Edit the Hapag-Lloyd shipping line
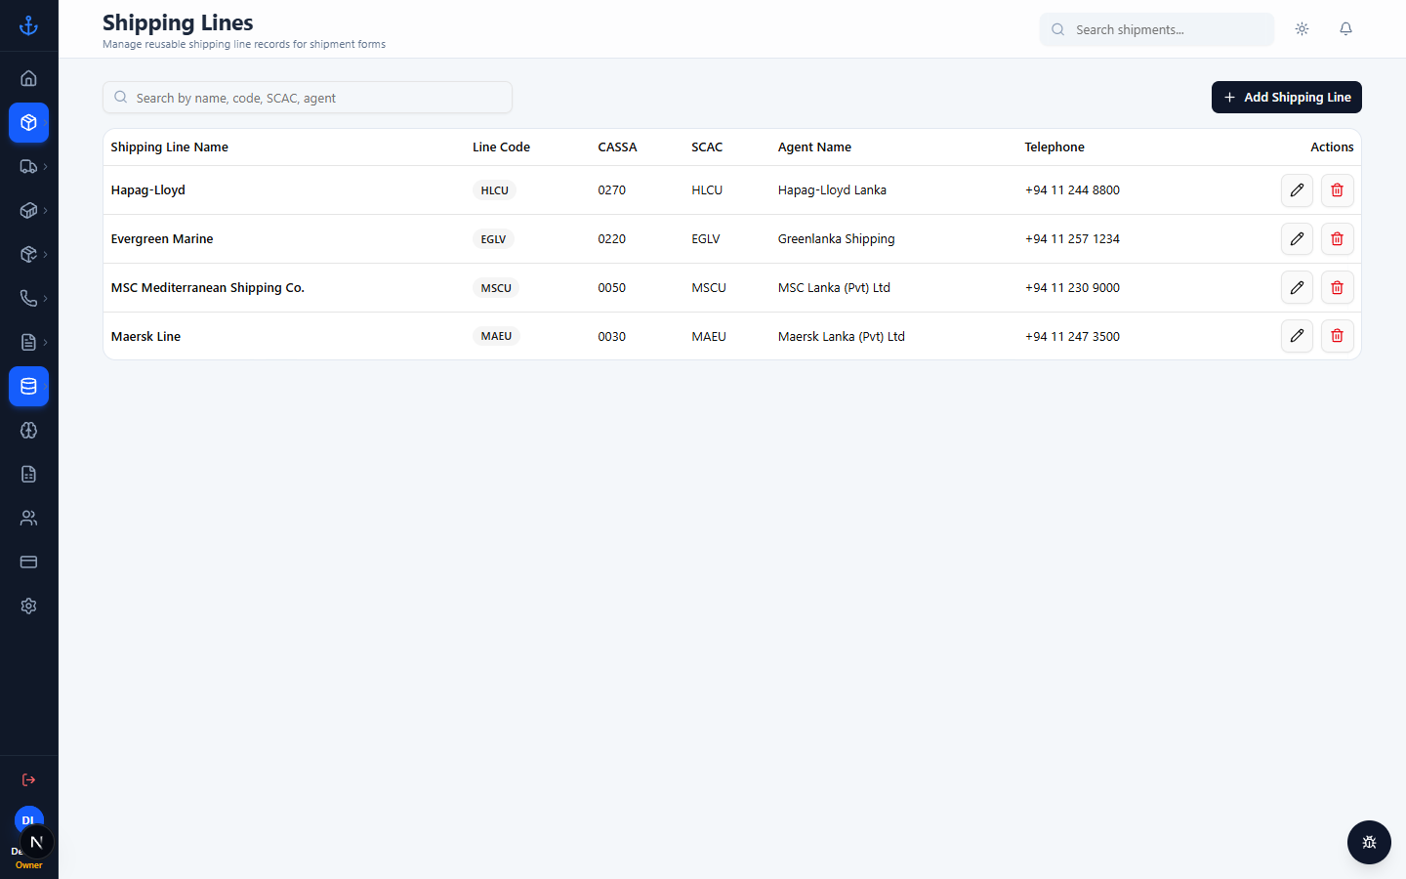Image resolution: width=1406 pixels, height=879 pixels. [x=1297, y=190]
